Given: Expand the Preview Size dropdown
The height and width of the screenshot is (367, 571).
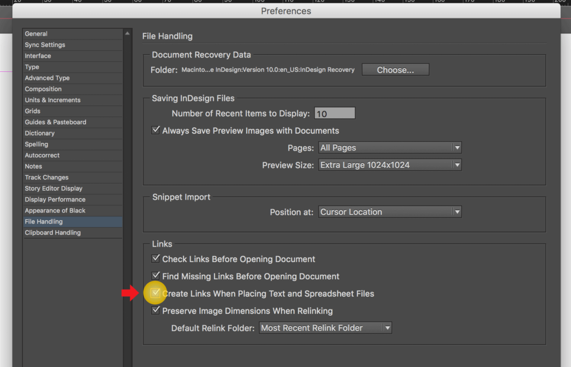Looking at the screenshot, I should [x=390, y=165].
